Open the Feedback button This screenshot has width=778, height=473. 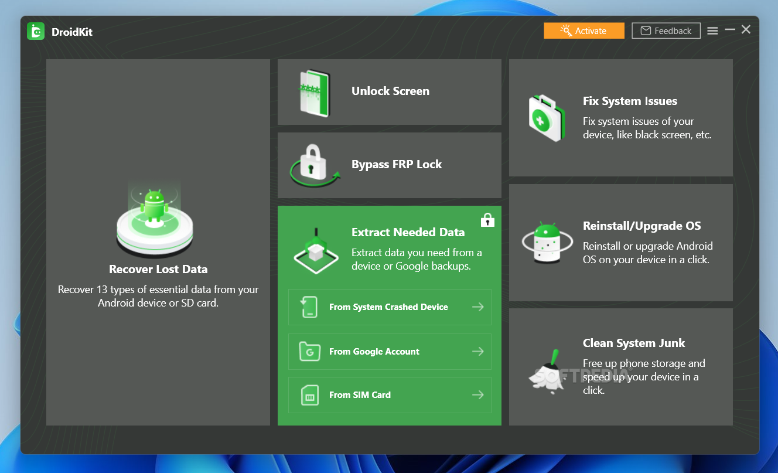666,31
